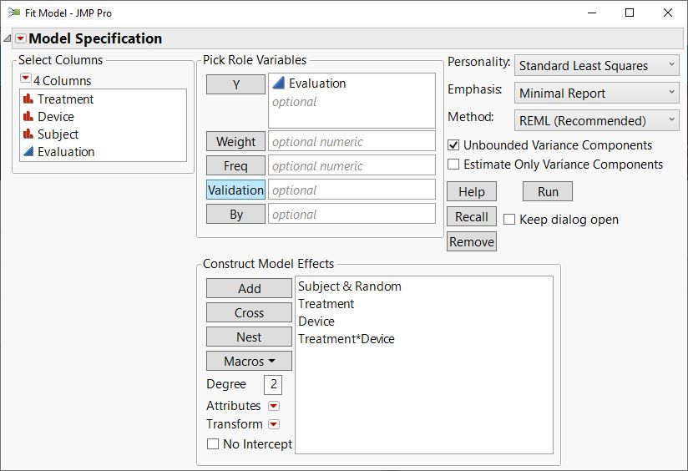Open the Emphasis Minimal Report dropdown
688x471 pixels.
pyautogui.click(x=597, y=93)
